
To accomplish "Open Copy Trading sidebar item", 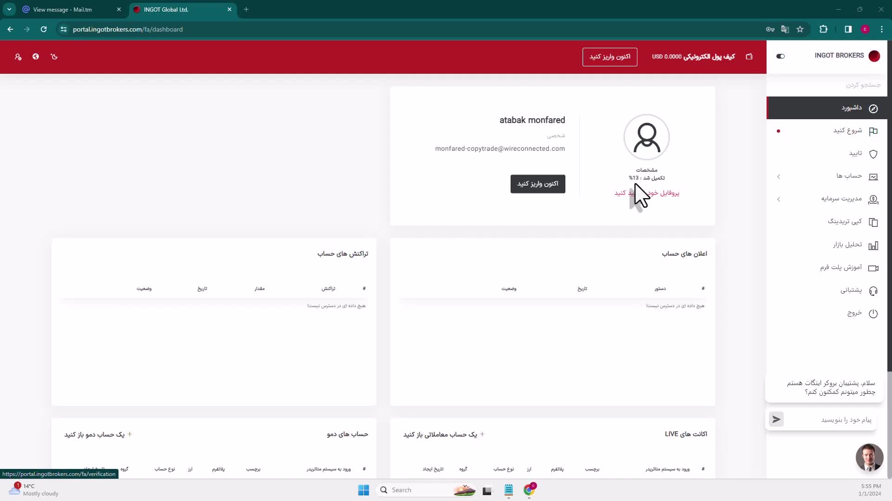I will [x=845, y=222].
